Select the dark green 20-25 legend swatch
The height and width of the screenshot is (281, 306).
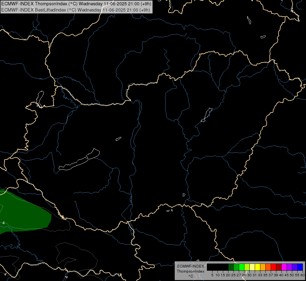point(231,267)
